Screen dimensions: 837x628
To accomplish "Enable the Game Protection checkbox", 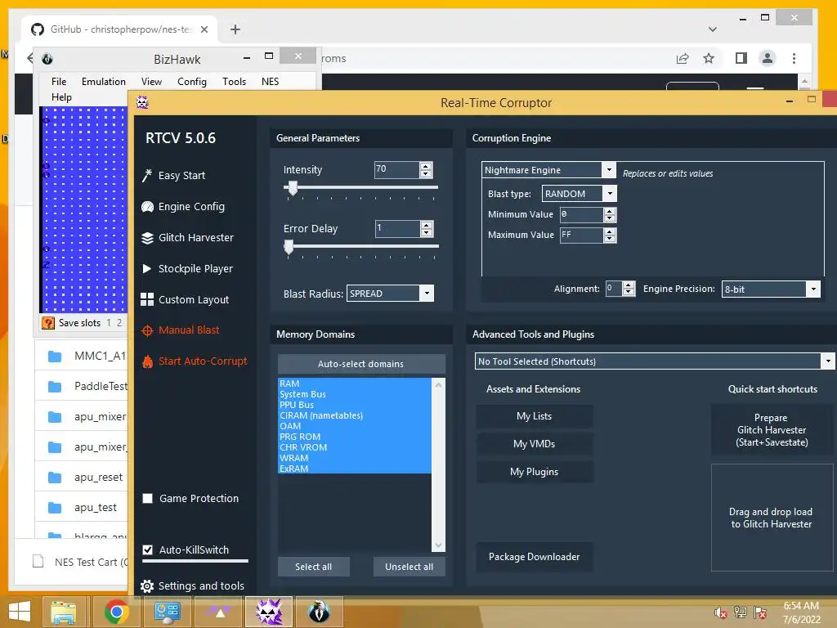I will click(148, 498).
